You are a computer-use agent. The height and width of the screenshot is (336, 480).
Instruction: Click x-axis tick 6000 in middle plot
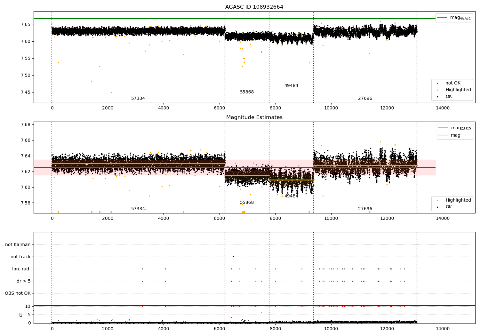coord(220,219)
